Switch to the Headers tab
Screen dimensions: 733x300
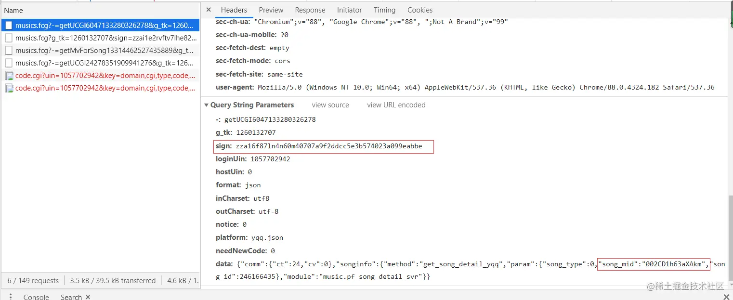tap(234, 10)
